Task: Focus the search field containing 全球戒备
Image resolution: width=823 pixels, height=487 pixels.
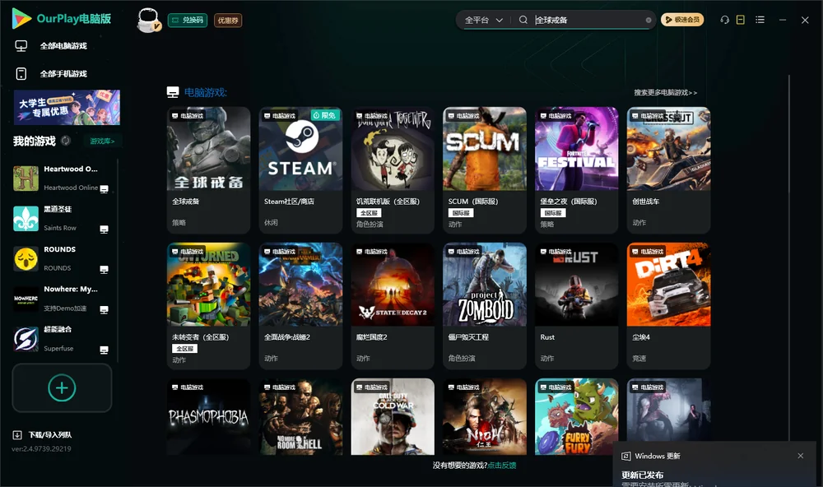Action: [x=589, y=20]
